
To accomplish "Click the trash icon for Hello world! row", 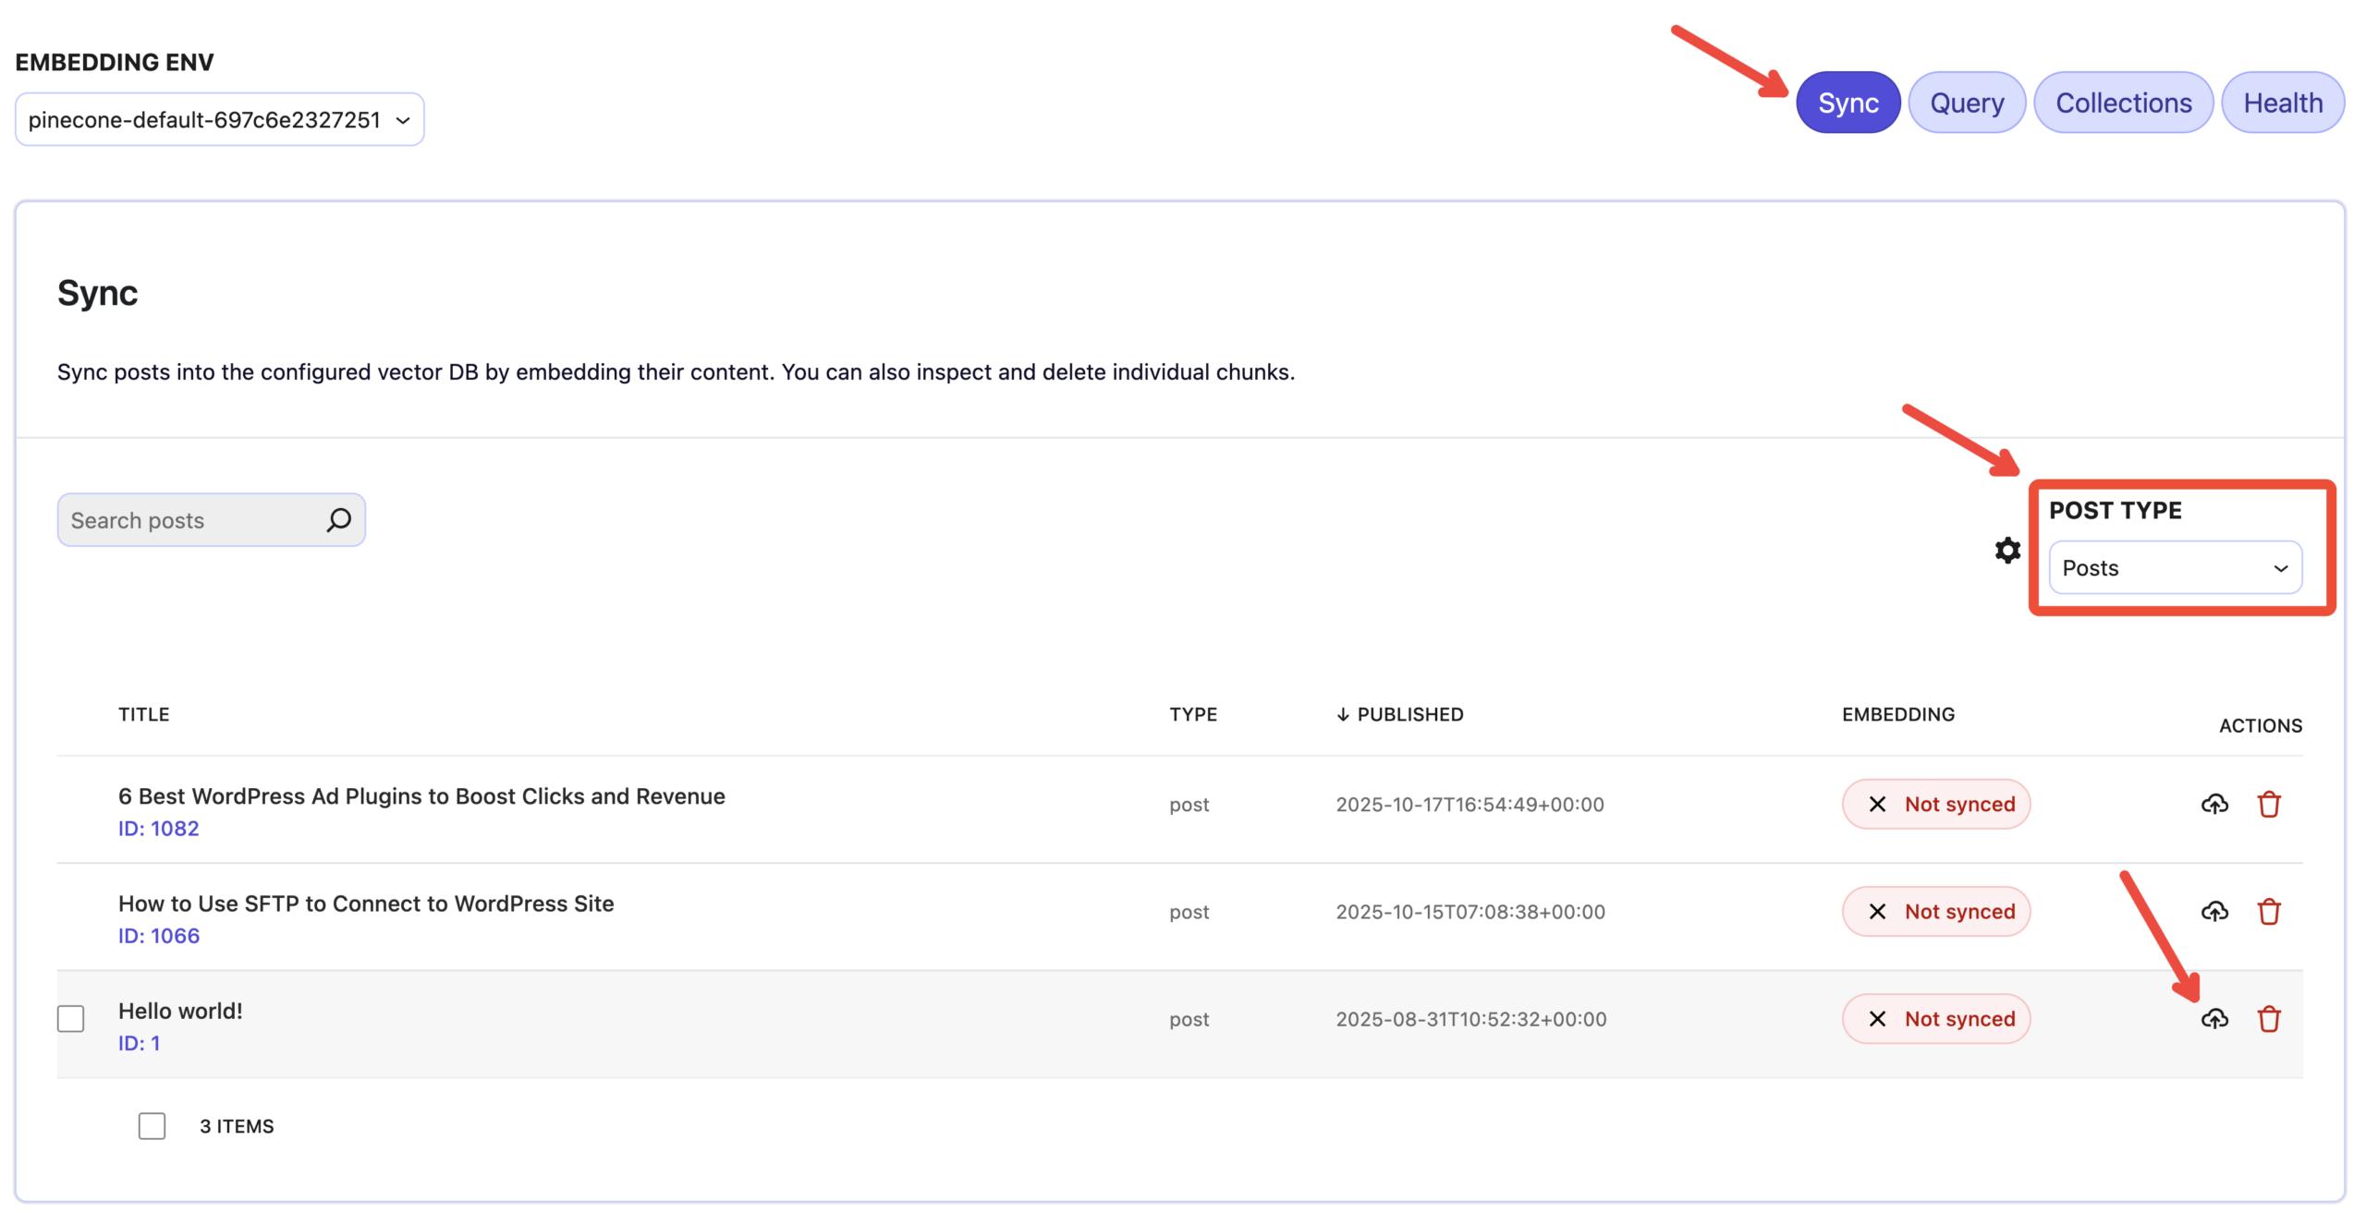I will [2269, 1019].
